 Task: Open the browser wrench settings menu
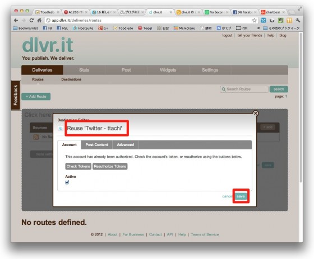click(298, 20)
